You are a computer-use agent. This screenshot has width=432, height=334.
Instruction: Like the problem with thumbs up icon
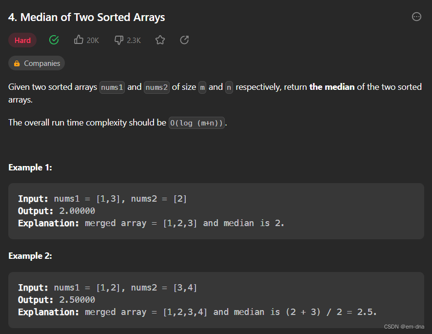click(x=79, y=40)
